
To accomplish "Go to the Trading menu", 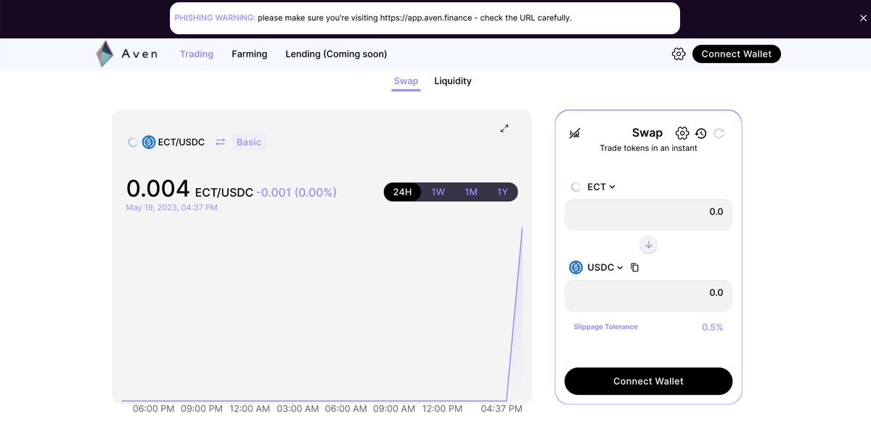I will click(197, 54).
